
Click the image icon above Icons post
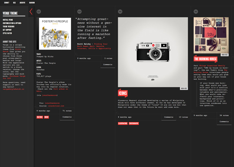pyautogui.click(x=120, y=12)
